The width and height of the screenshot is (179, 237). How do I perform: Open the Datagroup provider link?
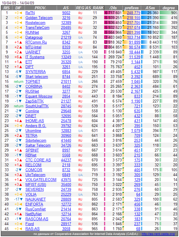34,37
